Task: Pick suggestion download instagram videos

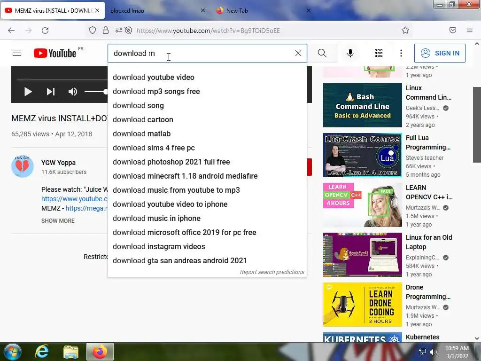Action: [x=207, y=247]
